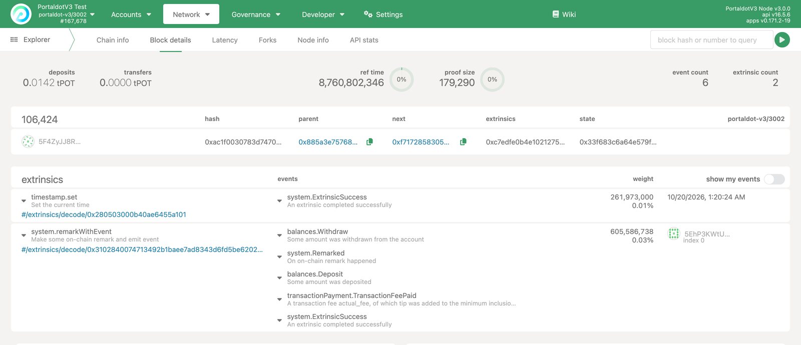Open the next block hash link 0xf7172858305

click(x=421, y=142)
